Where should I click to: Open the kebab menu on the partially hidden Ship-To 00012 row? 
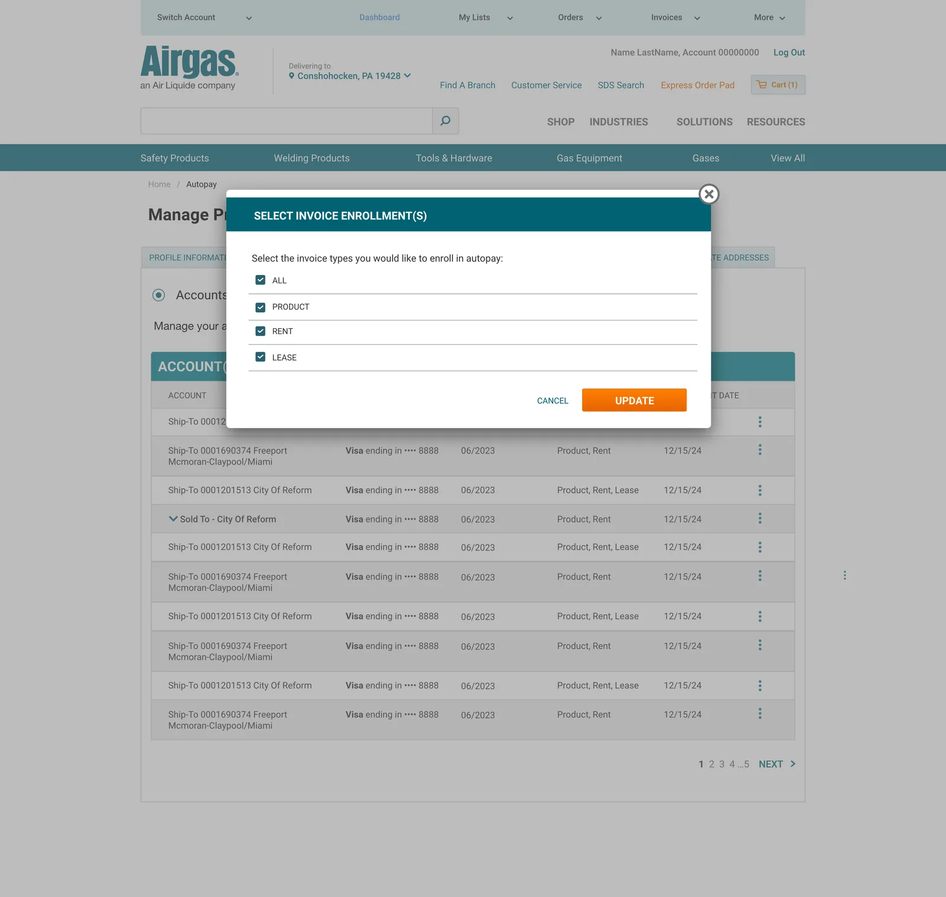pyautogui.click(x=760, y=422)
